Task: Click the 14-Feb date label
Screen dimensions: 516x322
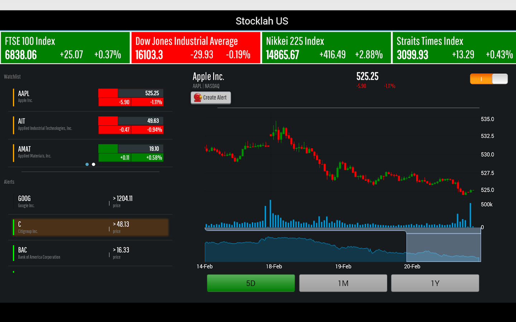Action: pos(205,267)
